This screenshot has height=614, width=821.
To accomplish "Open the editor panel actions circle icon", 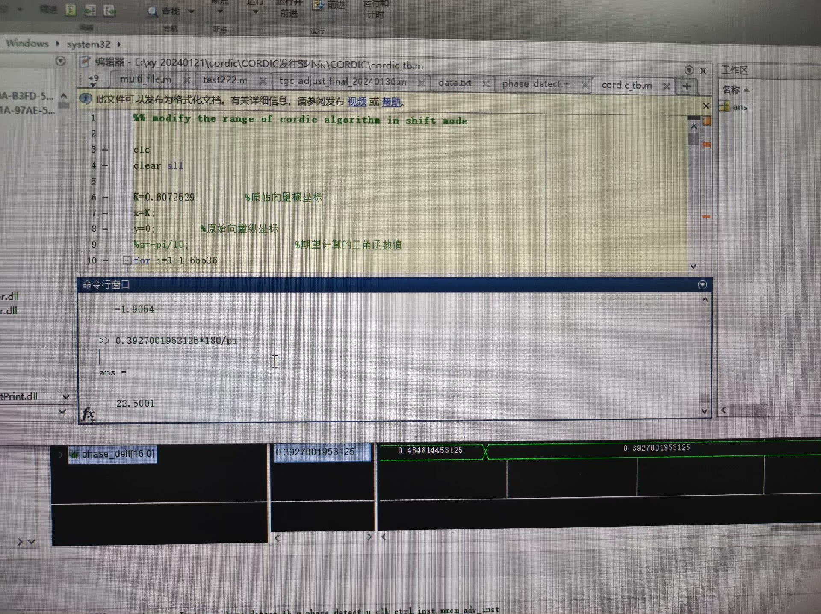I will coord(688,70).
